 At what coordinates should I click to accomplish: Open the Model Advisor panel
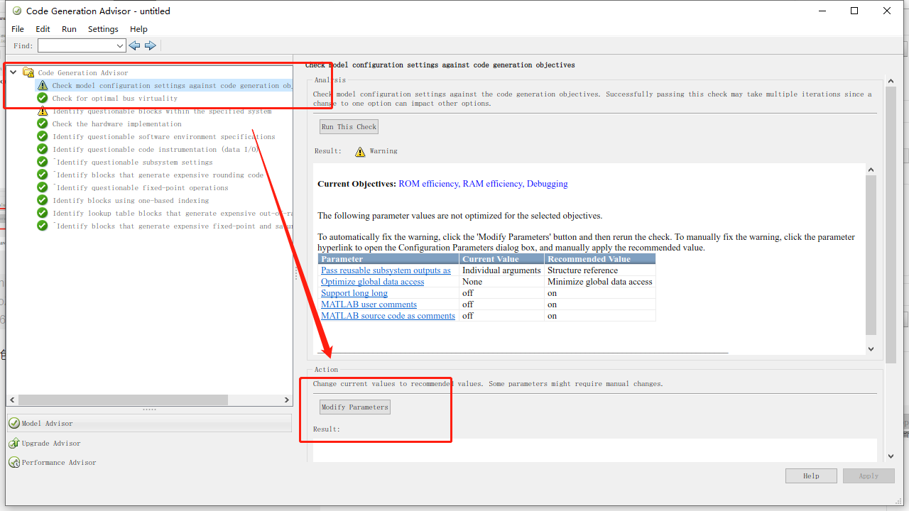point(149,423)
